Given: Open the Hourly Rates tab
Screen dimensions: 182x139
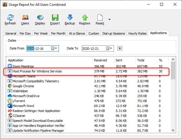Looking at the screenshot, I should 137,33.
